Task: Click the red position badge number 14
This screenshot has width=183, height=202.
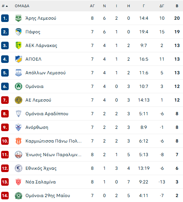Action: [x=5, y=196]
